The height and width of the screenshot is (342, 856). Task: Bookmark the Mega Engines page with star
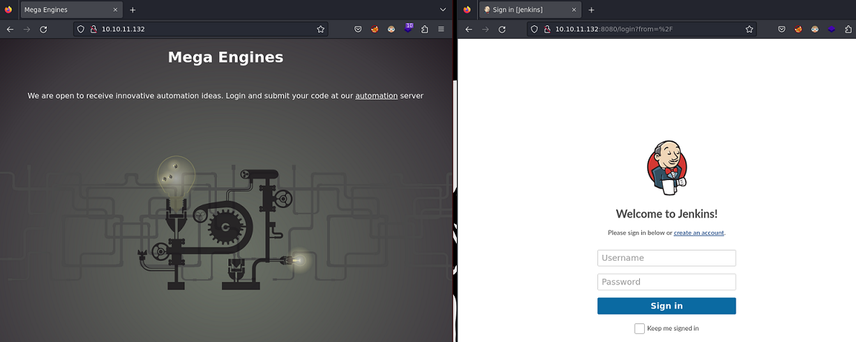(x=321, y=30)
